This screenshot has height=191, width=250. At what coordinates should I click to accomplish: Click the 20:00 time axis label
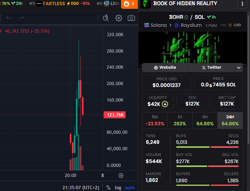point(70,175)
